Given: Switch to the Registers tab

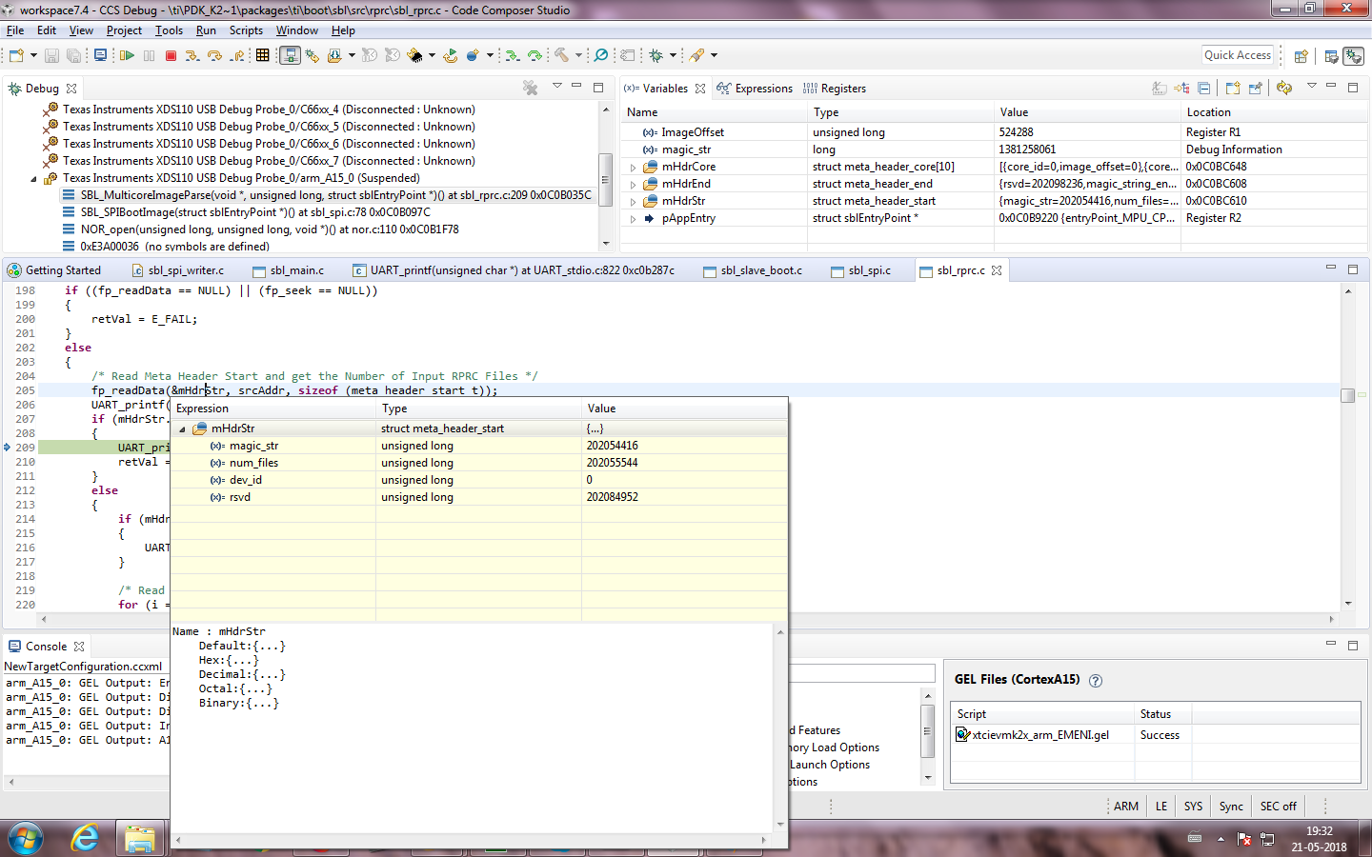Looking at the screenshot, I should click(835, 89).
